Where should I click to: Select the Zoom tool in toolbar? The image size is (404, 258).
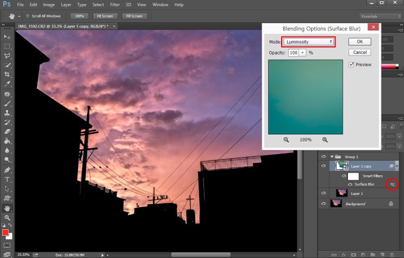click(8, 217)
